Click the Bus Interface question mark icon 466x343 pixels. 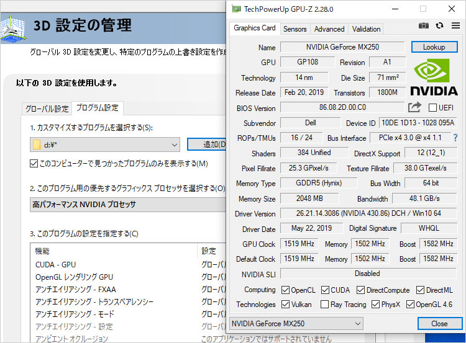coord(455,138)
